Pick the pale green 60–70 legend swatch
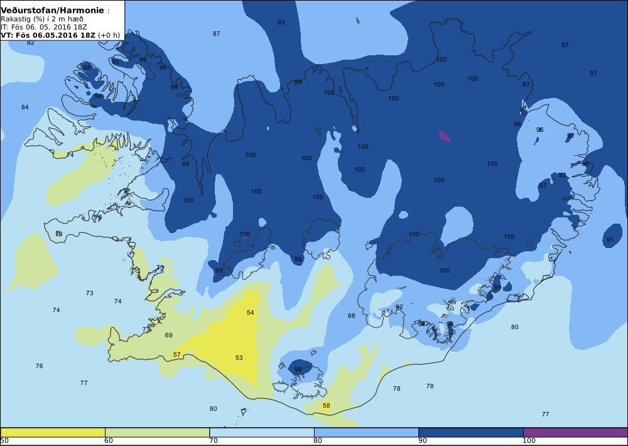 (158, 432)
